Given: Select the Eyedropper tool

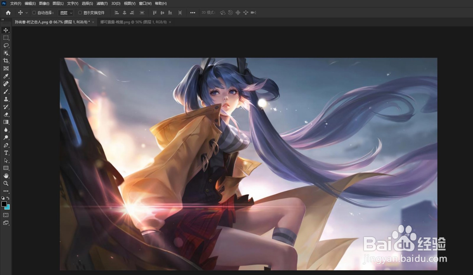Looking at the screenshot, I should tap(6, 76).
